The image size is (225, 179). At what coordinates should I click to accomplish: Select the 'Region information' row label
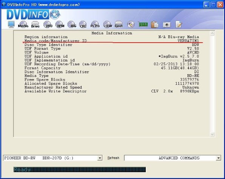[46, 37]
